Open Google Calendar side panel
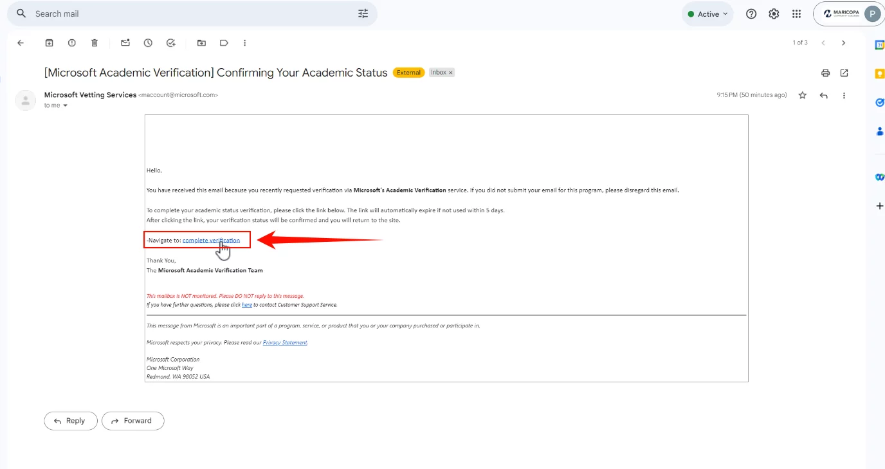This screenshot has width=885, height=469. 879,44
